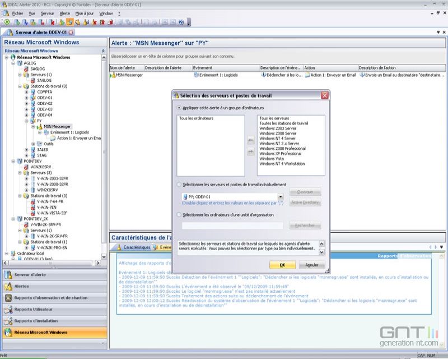Click the POINTDEV domain icon

point(20,161)
